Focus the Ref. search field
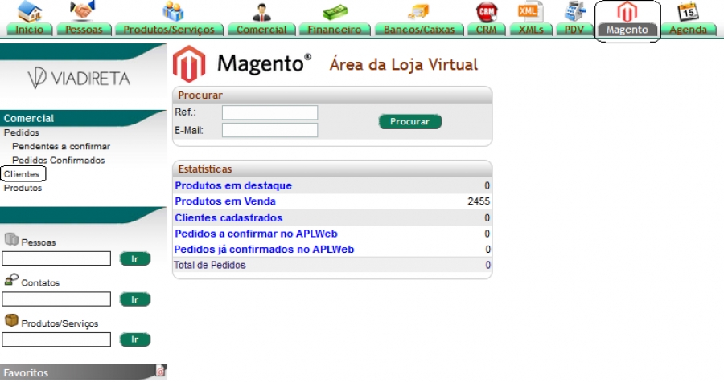The image size is (724, 382). [269, 112]
